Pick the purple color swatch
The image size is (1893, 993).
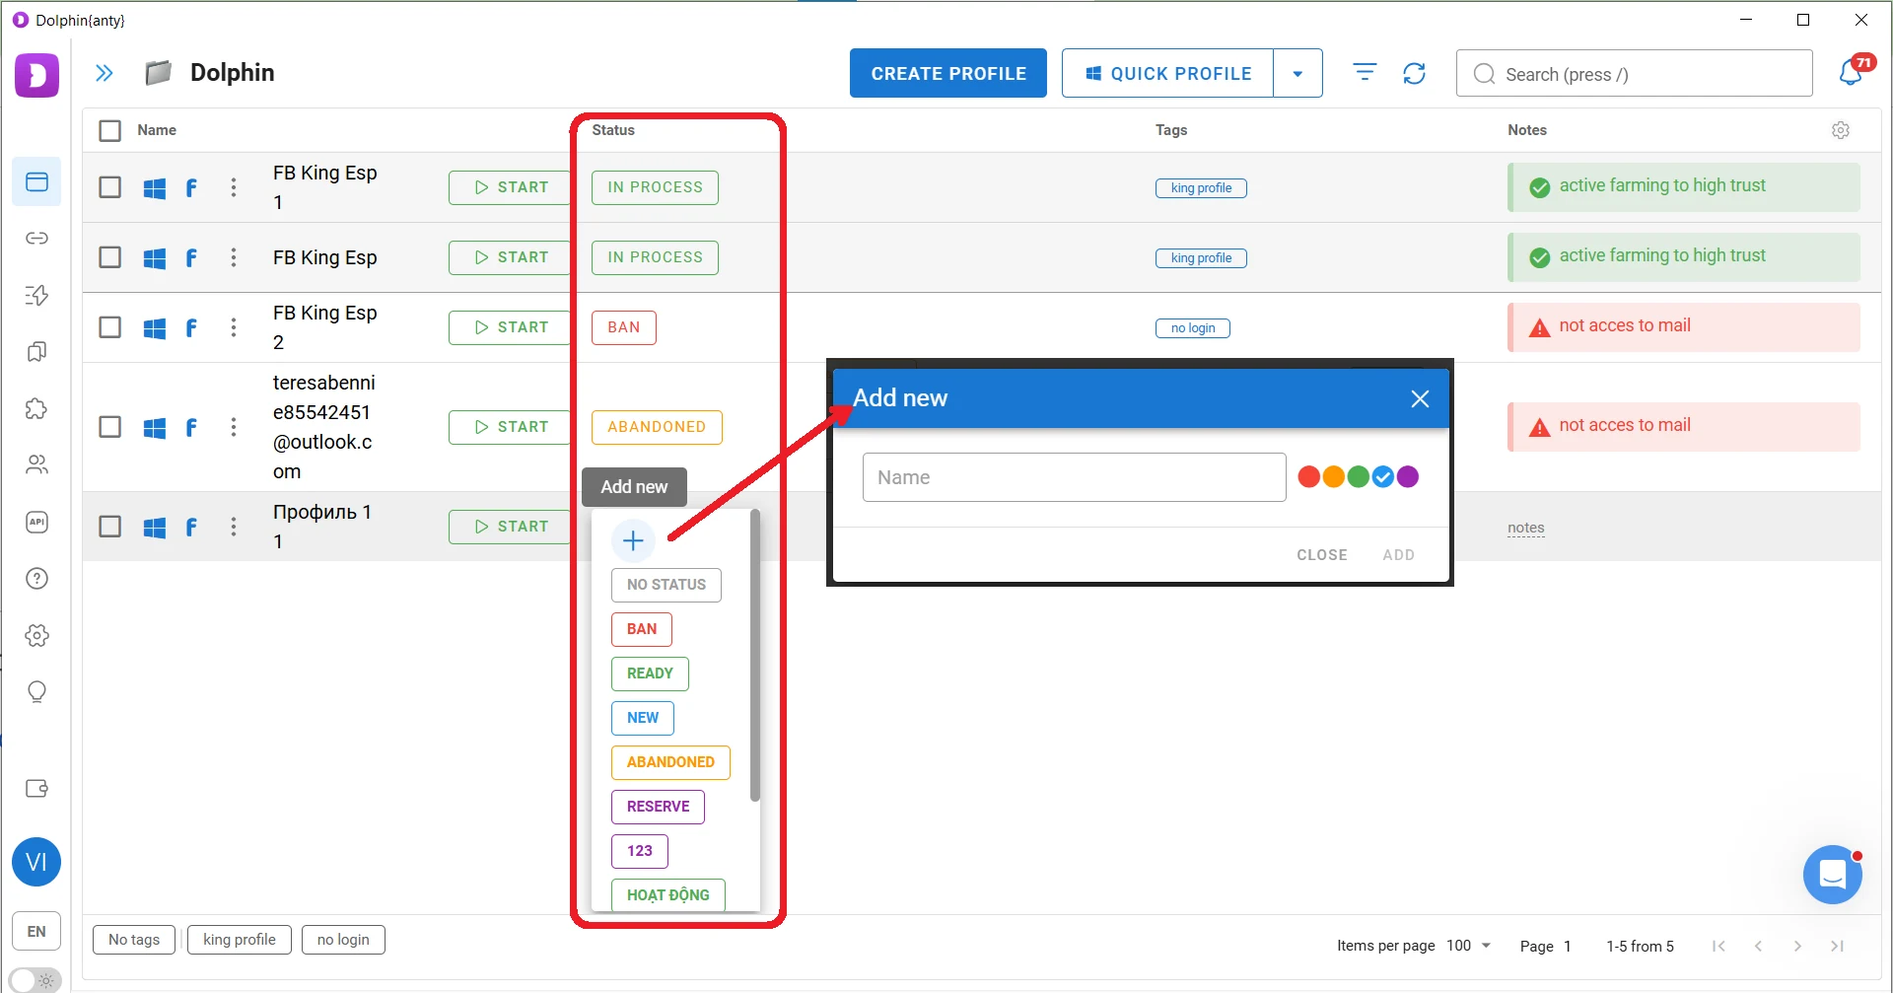click(1408, 477)
